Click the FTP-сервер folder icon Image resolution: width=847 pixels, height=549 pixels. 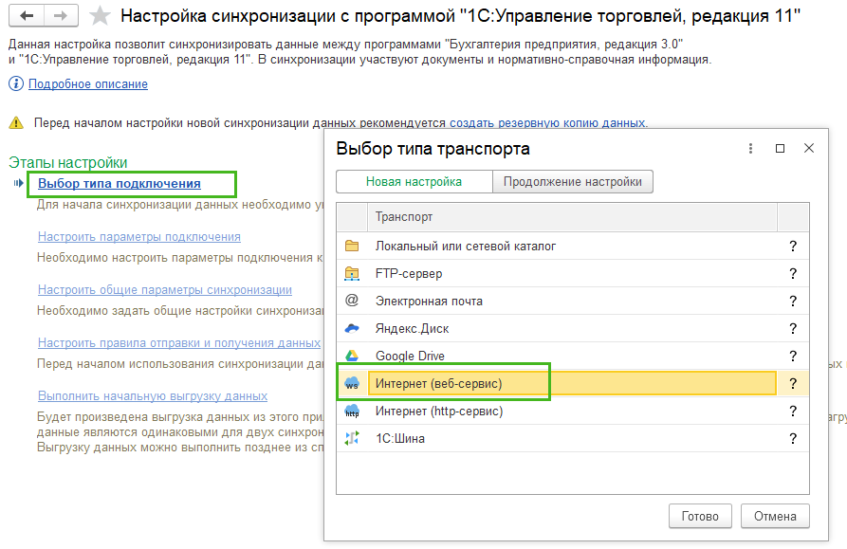pos(352,274)
